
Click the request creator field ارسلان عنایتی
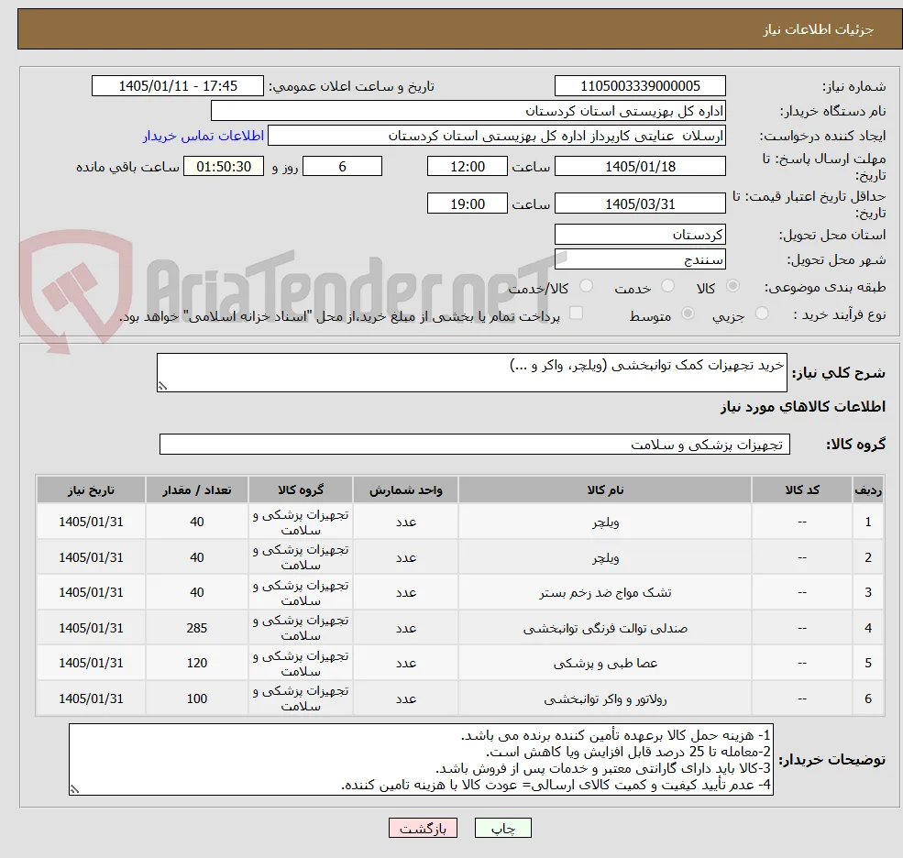click(x=496, y=136)
